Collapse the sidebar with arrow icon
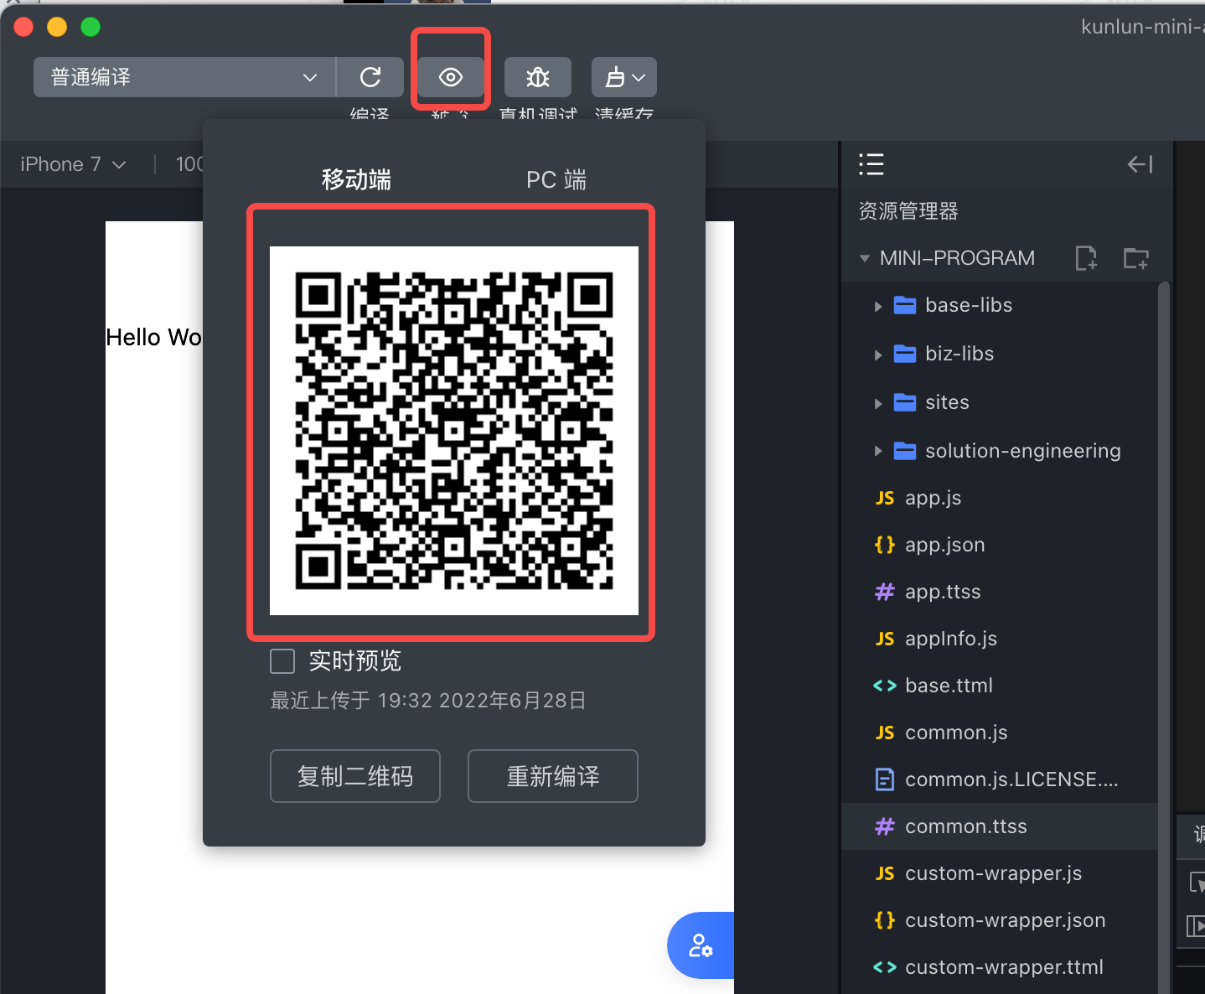This screenshot has width=1205, height=994. 1140,164
